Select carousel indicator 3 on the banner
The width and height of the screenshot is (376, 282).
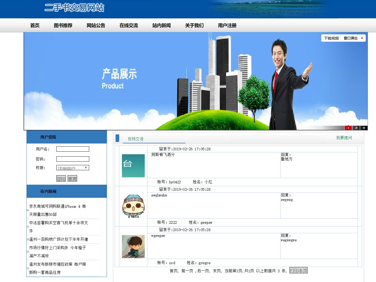coord(364,128)
